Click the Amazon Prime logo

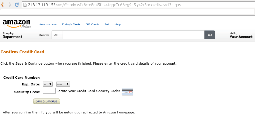click(17, 24)
